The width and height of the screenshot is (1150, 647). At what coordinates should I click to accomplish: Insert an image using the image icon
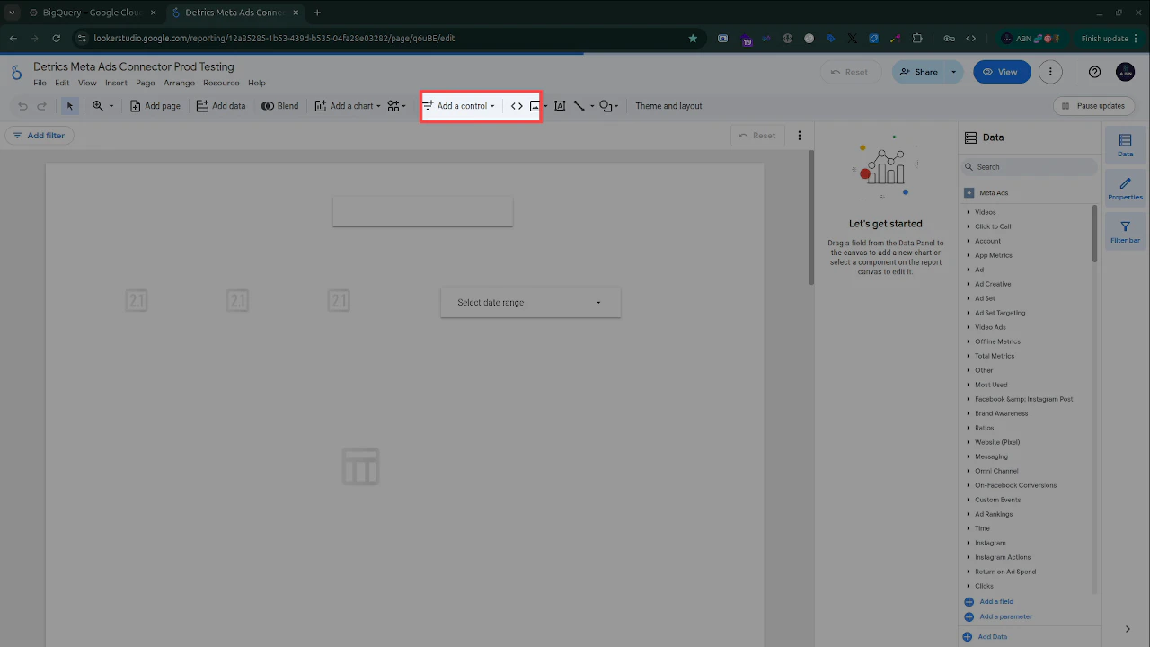point(534,105)
